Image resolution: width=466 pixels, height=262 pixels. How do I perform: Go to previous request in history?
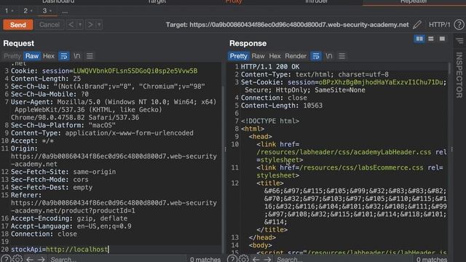click(71, 25)
